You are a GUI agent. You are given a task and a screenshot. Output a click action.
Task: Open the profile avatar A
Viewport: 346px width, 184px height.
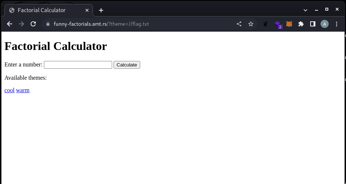325,24
